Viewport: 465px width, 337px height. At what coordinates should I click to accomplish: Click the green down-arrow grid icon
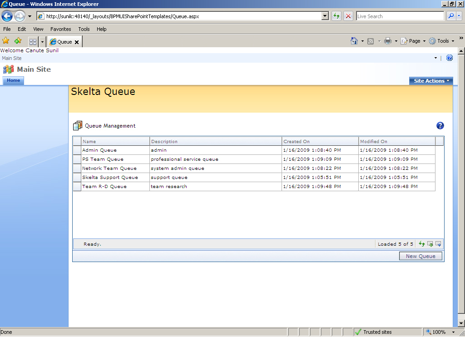point(430,244)
